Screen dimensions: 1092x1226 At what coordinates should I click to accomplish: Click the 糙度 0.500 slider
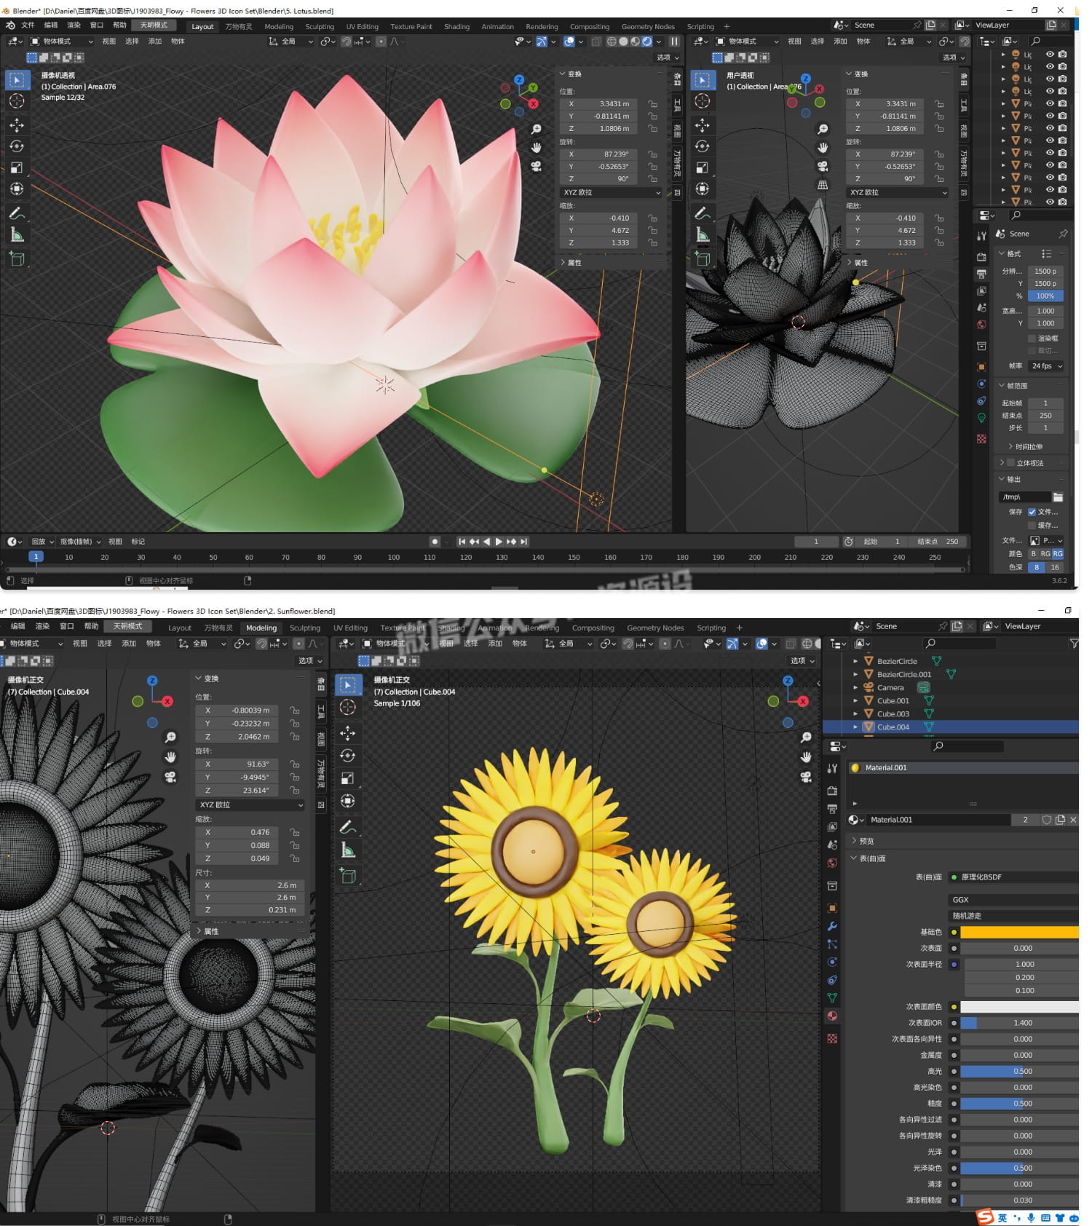[1019, 1104]
